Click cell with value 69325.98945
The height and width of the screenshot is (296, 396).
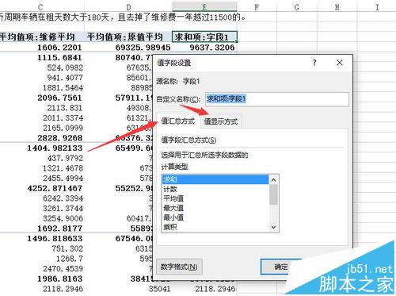pos(128,48)
